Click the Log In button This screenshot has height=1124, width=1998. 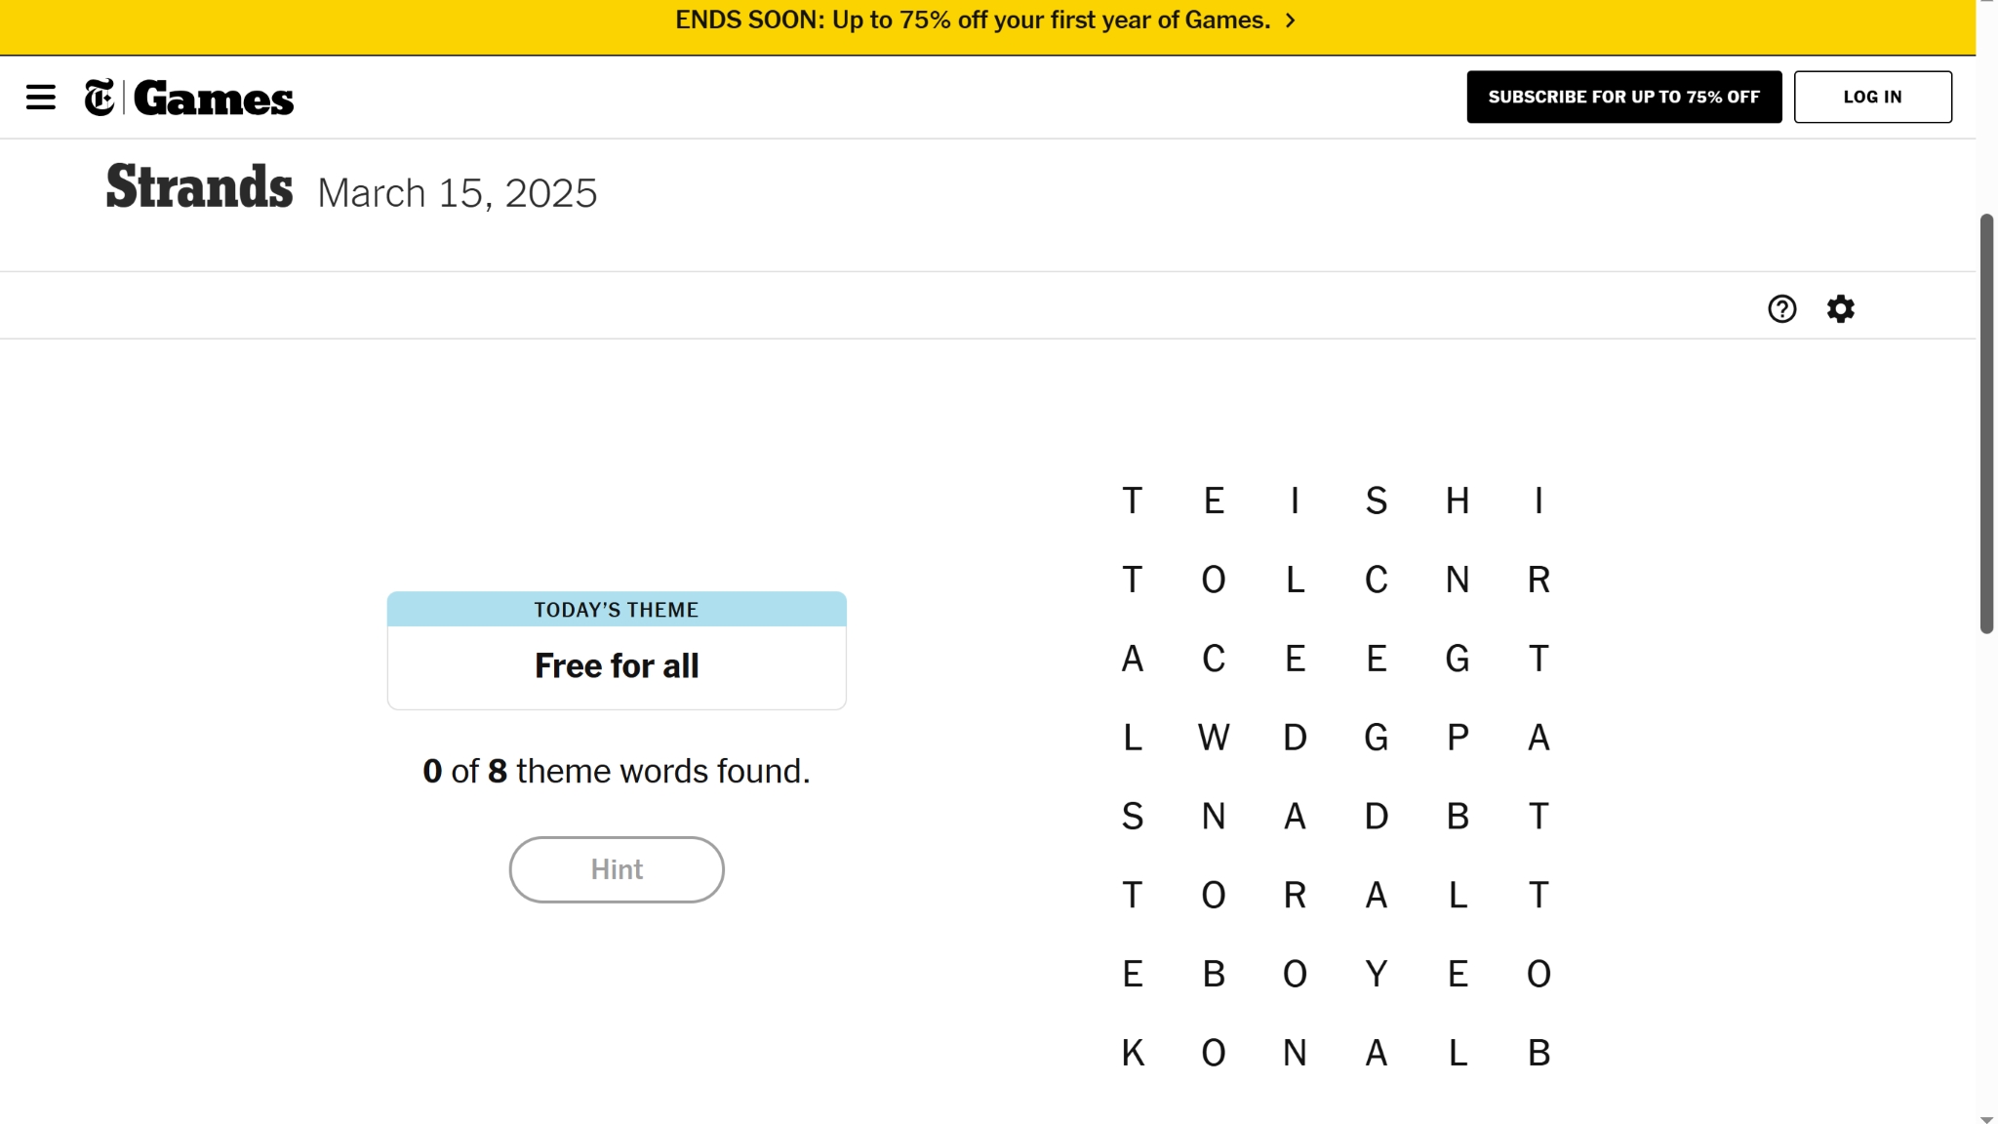point(1872,97)
